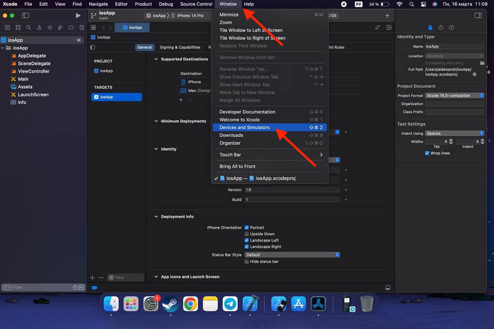Toggle the Inspectors panel icon
The width and height of the screenshot is (494, 329).
[478, 16]
